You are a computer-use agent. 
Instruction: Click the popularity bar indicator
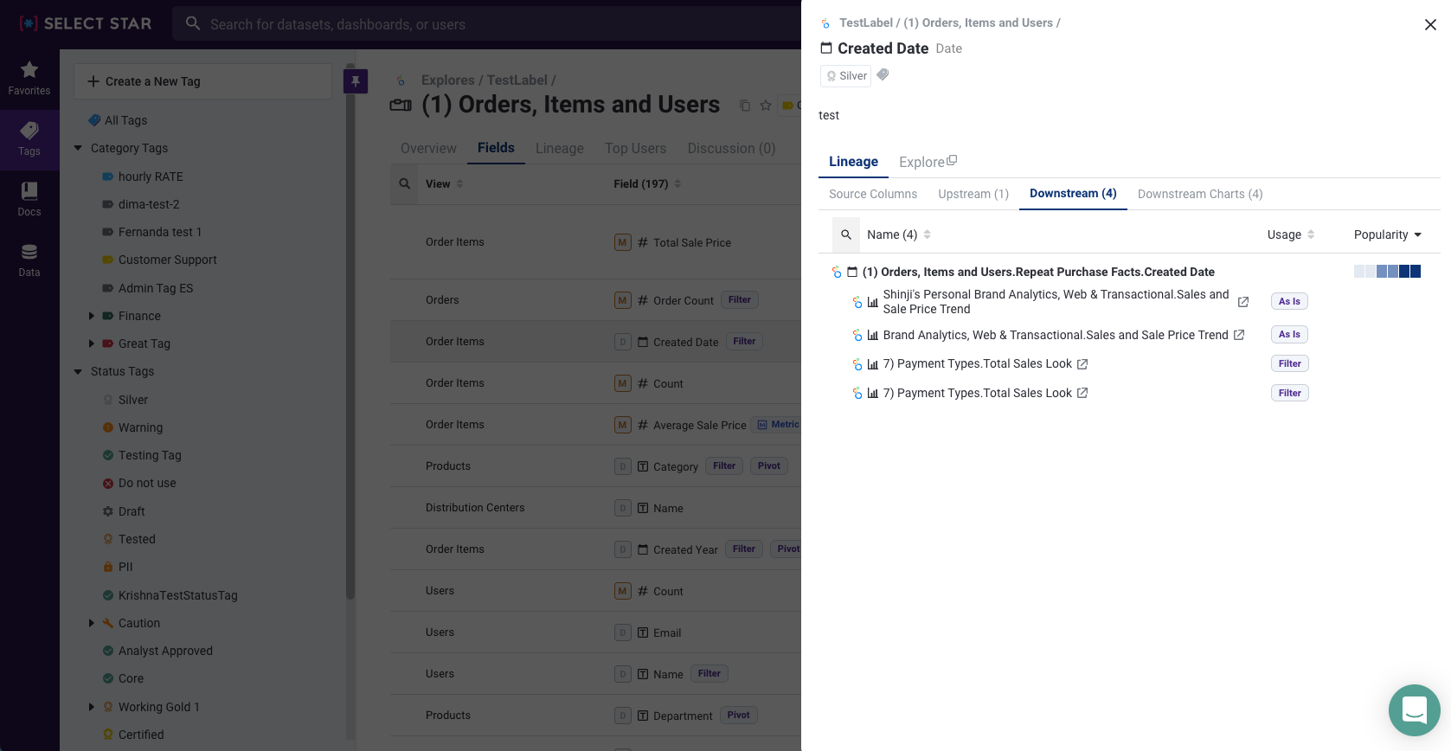pos(1387,272)
